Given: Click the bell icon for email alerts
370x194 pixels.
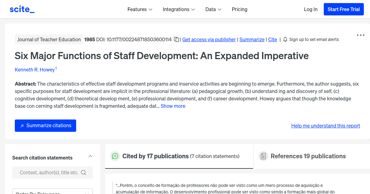Looking at the screenshot, I should tap(285, 39).
